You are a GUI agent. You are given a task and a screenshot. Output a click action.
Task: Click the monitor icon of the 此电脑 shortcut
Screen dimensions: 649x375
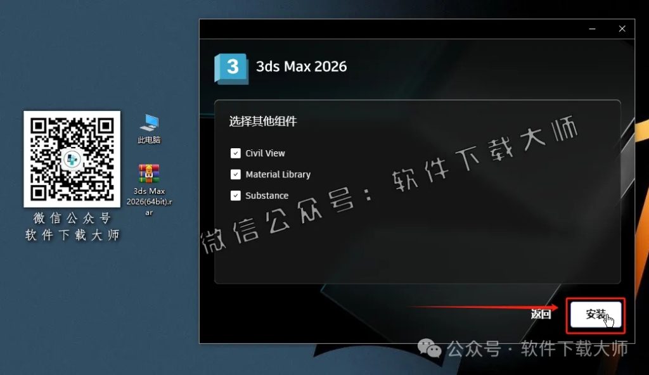point(150,123)
